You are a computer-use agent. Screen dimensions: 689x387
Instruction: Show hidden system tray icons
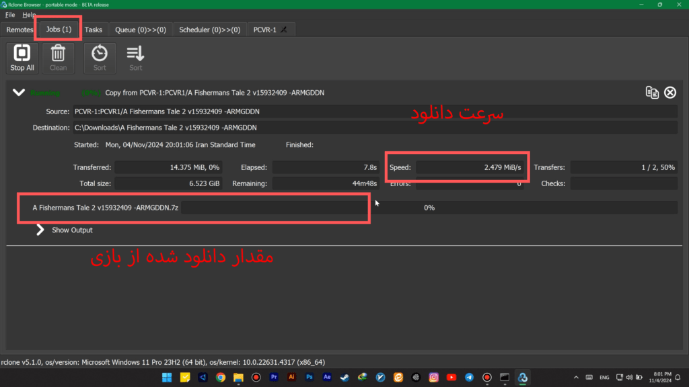point(577,378)
